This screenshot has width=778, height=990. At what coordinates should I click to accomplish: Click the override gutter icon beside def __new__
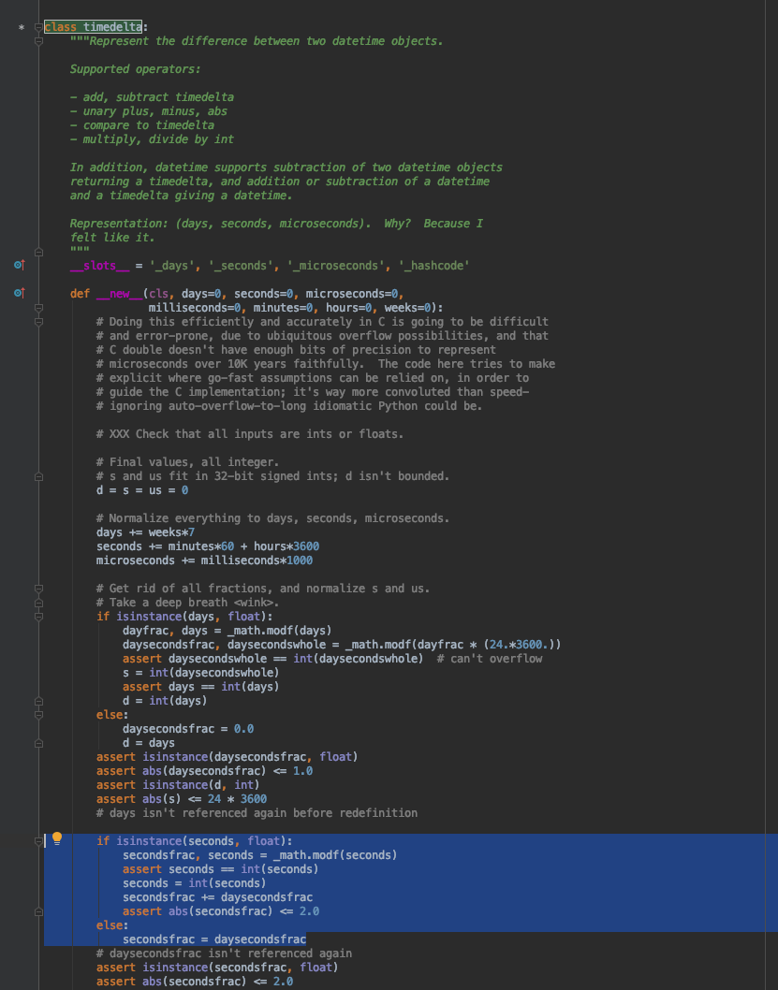(19, 293)
